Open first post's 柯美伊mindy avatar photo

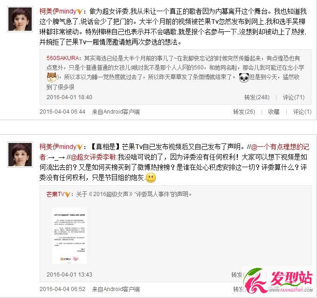pos(20,19)
